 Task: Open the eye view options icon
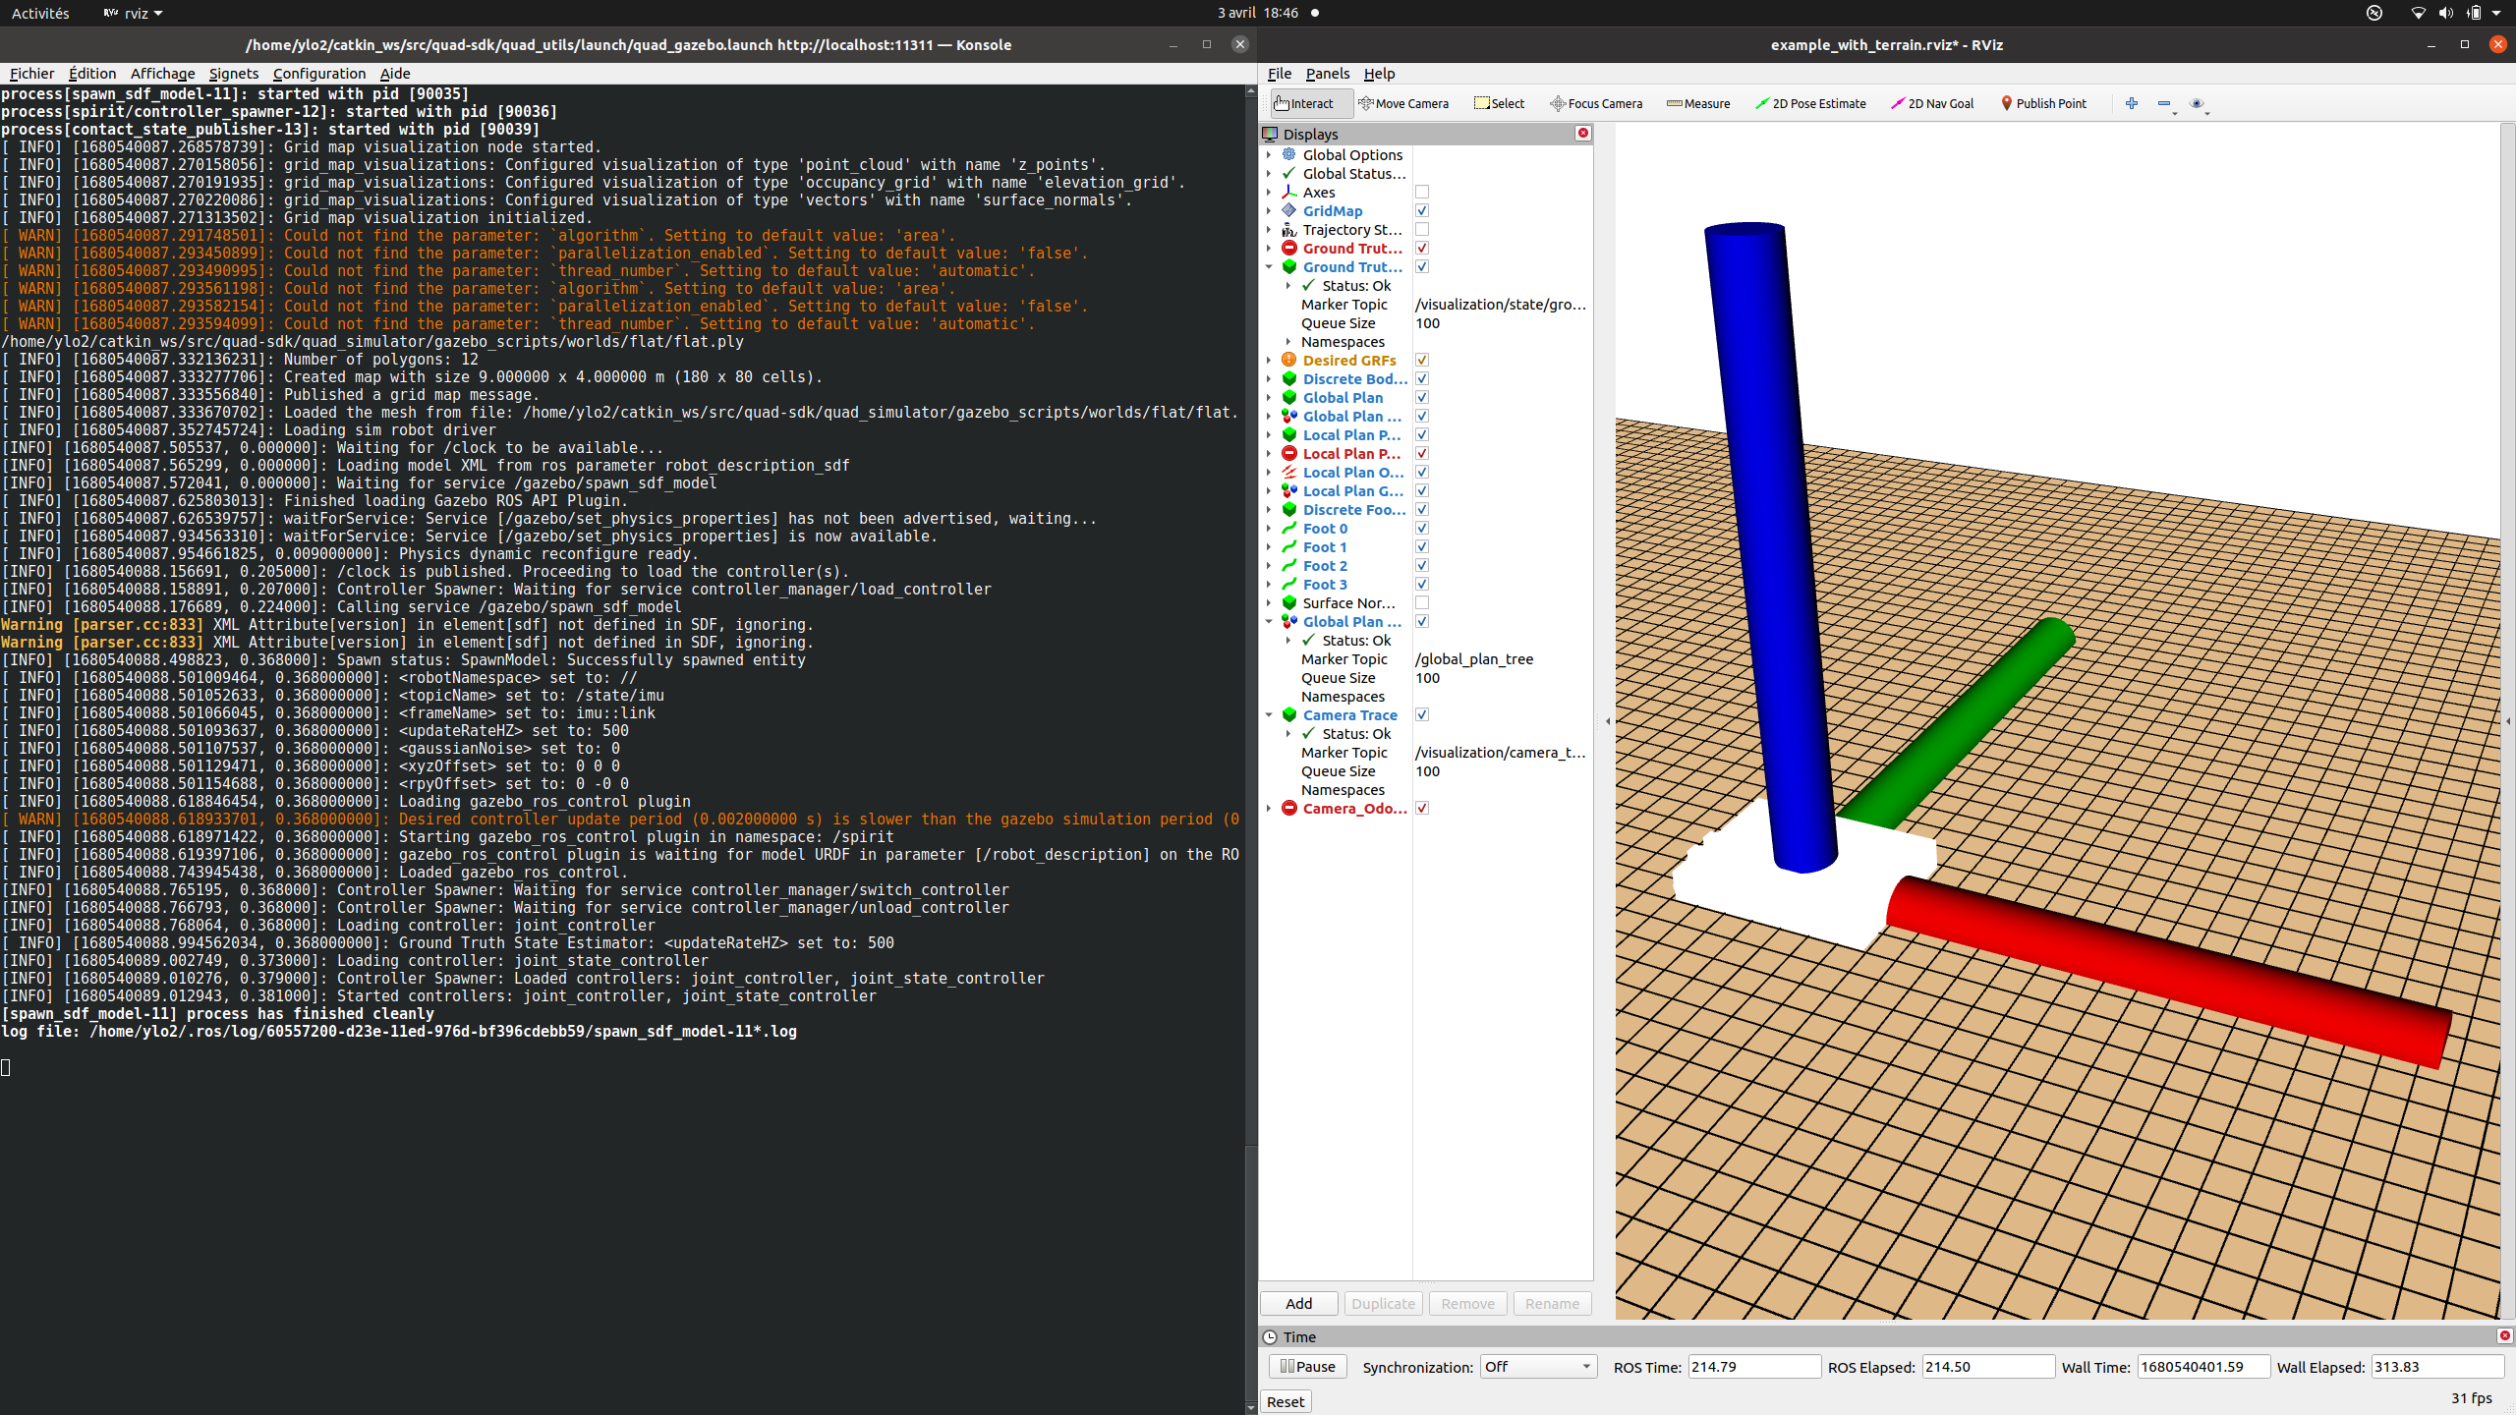click(2198, 103)
